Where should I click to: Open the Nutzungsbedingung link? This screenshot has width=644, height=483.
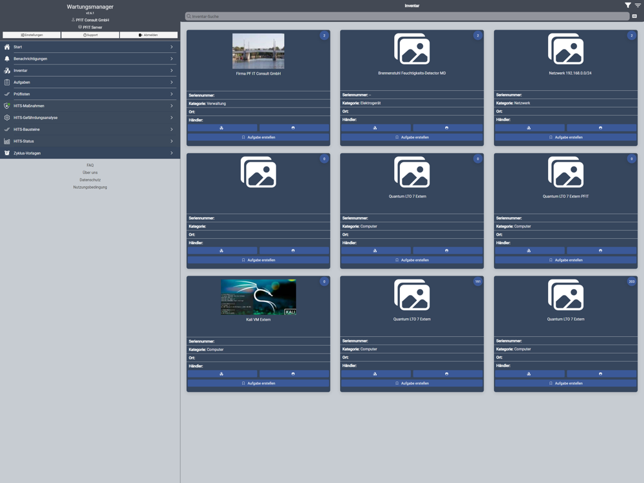pos(90,187)
